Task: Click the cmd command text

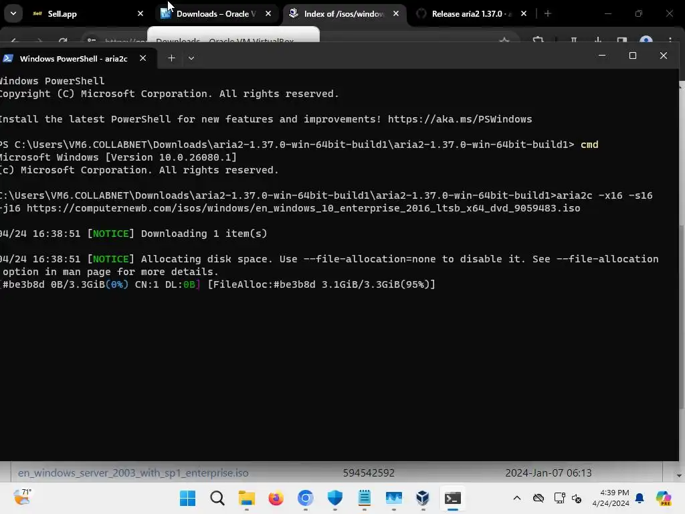Action: [589, 145]
